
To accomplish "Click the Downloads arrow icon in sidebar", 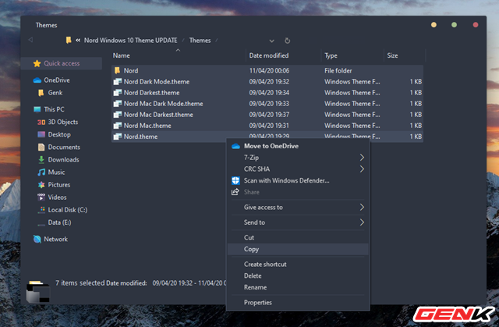I will point(41,160).
